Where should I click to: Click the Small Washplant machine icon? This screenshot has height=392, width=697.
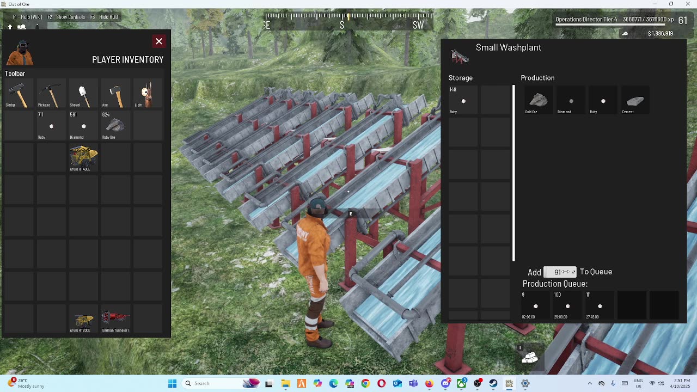(460, 56)
